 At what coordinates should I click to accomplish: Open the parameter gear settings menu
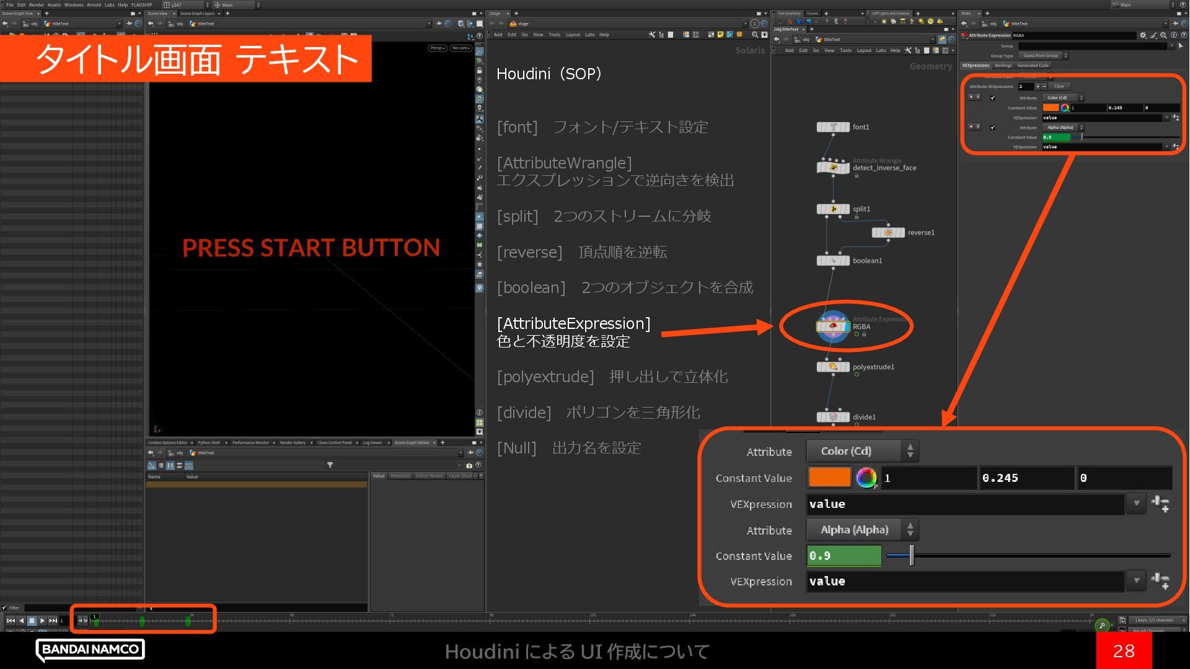coord(1143,35)
